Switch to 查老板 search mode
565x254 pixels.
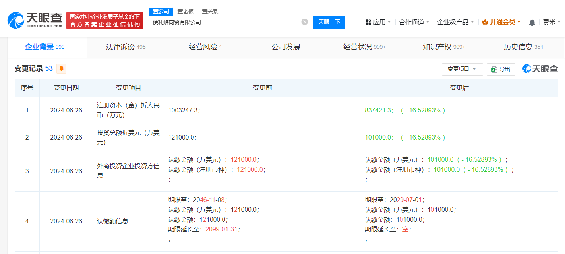[x=185, y=11]
